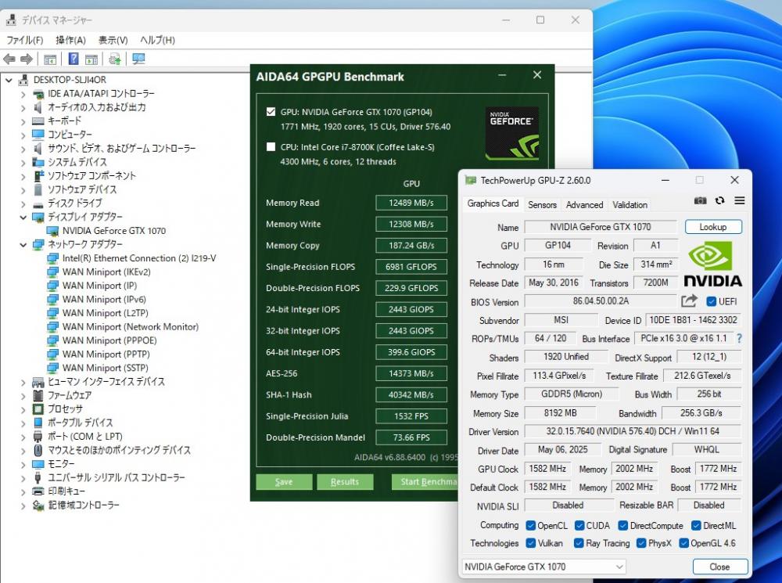
Task: Expand the キーボード node
Action: click(x=23, y=121)
